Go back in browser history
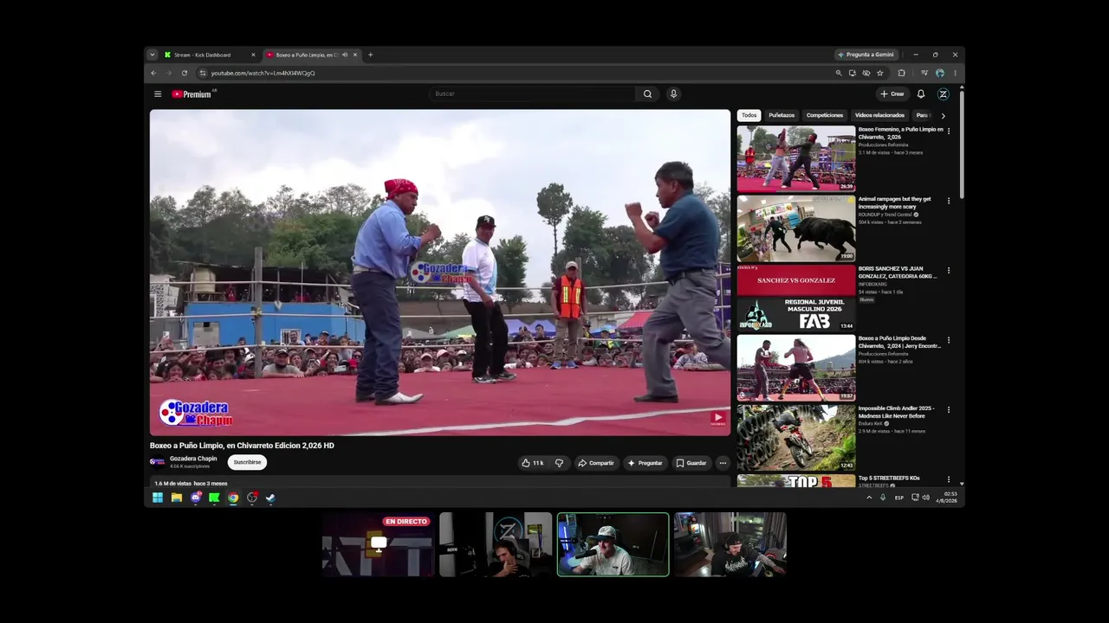 tap(154, 73)
